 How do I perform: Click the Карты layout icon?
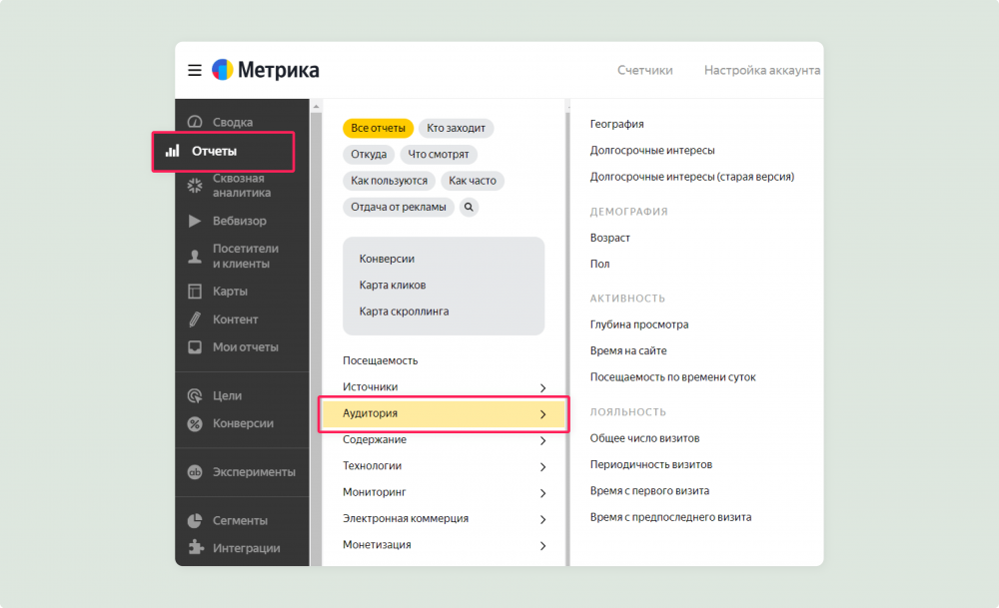click(x=195, y=291)
